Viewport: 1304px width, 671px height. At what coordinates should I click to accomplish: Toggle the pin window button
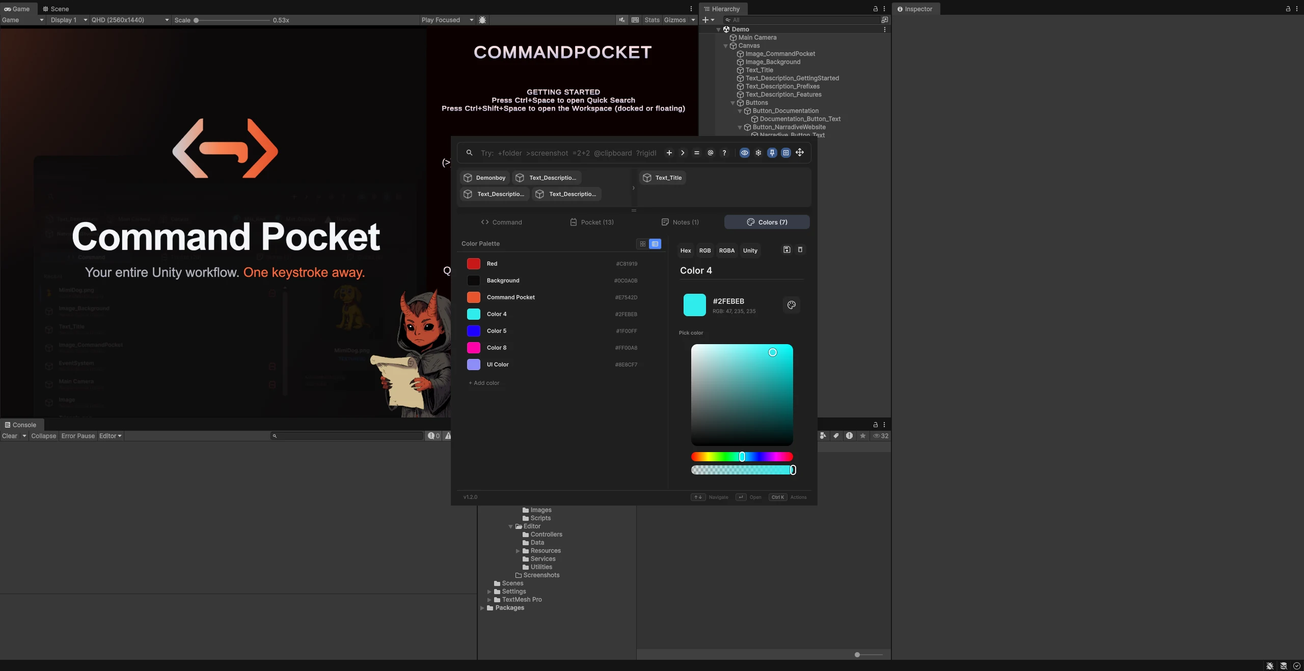(x=772, y=153)
